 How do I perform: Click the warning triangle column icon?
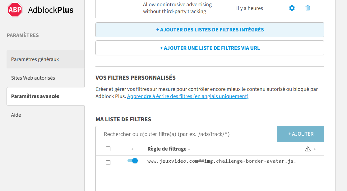tap(308, 149)
